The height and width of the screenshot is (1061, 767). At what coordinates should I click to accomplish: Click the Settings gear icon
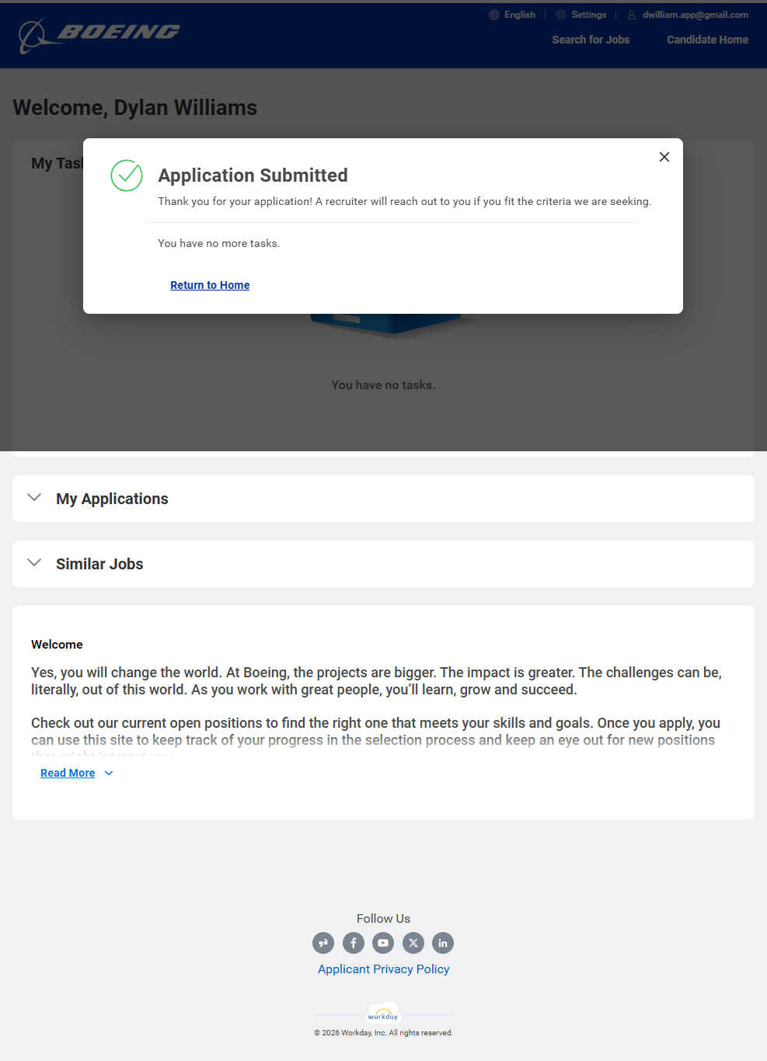pyautogui.click(x=561, y=15)
